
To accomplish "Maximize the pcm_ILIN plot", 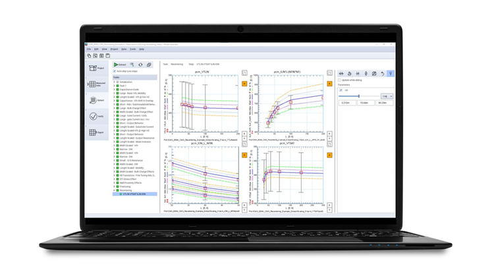I will click(x=329, y=73).
